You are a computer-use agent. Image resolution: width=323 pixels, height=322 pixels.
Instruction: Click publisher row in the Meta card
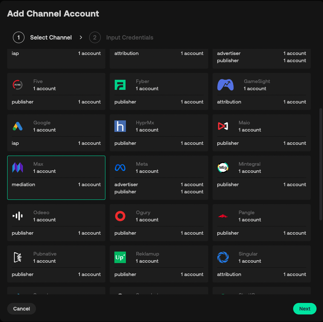[159, 192]
